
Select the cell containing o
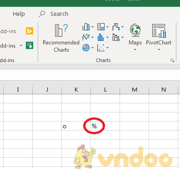pos(76,126)
